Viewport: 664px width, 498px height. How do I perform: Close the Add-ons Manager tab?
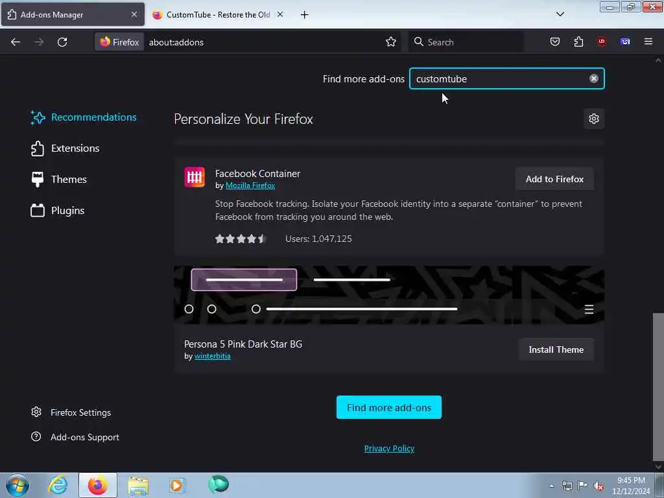134,14
